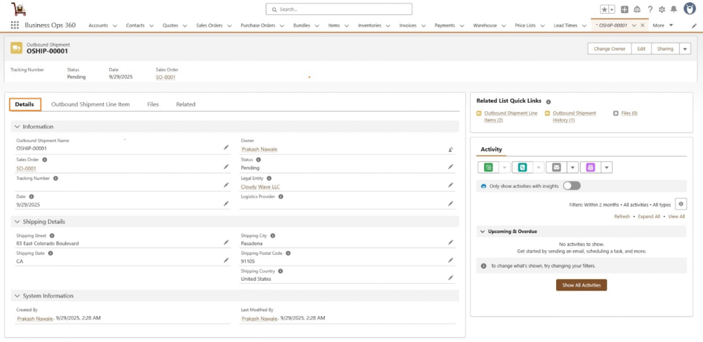Open the More navigation dropdown
This screenshot has height=342, width=703.
(x=663, y=25)
